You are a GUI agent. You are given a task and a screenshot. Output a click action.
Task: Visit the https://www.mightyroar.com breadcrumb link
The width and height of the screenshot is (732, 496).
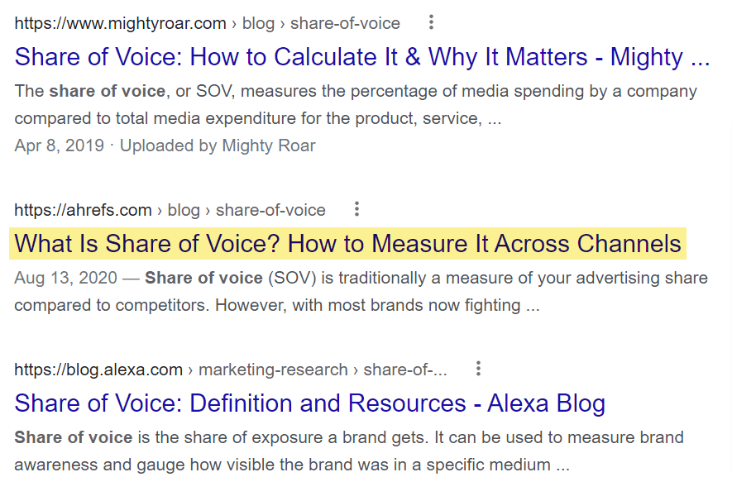[x=121, y=23]
